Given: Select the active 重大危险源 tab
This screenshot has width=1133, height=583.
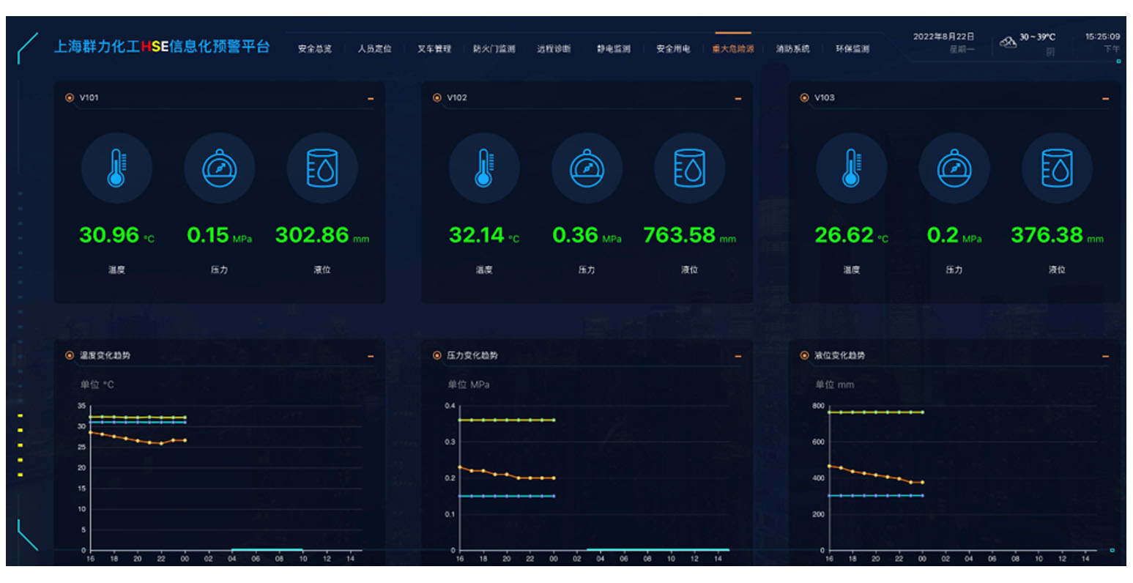Looking at the screenshot, I should point(733,49).
